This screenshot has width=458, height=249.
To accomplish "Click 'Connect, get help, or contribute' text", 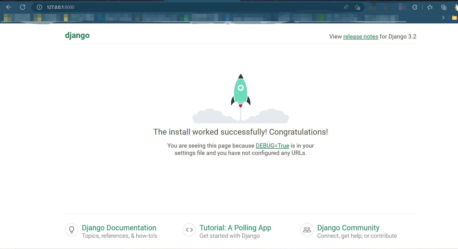I will pyautogui.click(x=357, y=236).
